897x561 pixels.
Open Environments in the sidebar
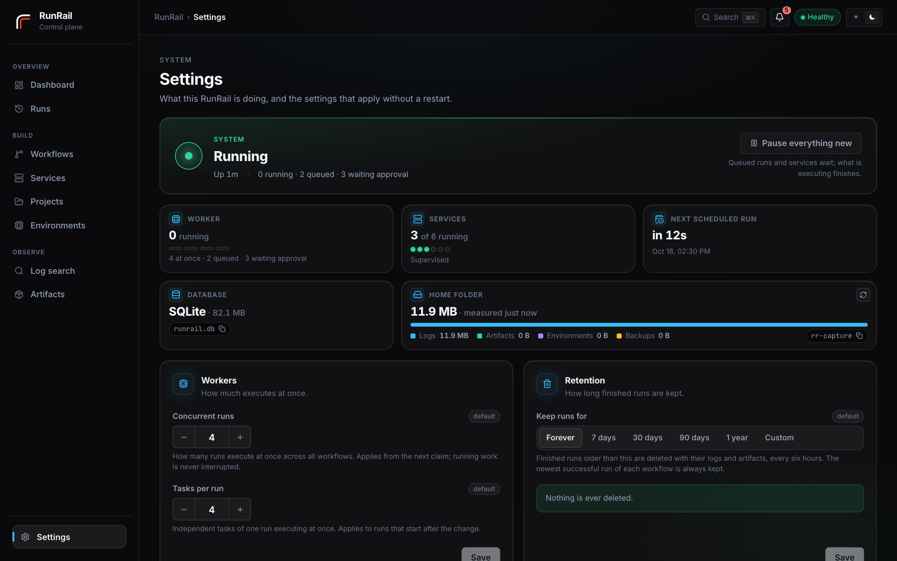click(69, 225)
